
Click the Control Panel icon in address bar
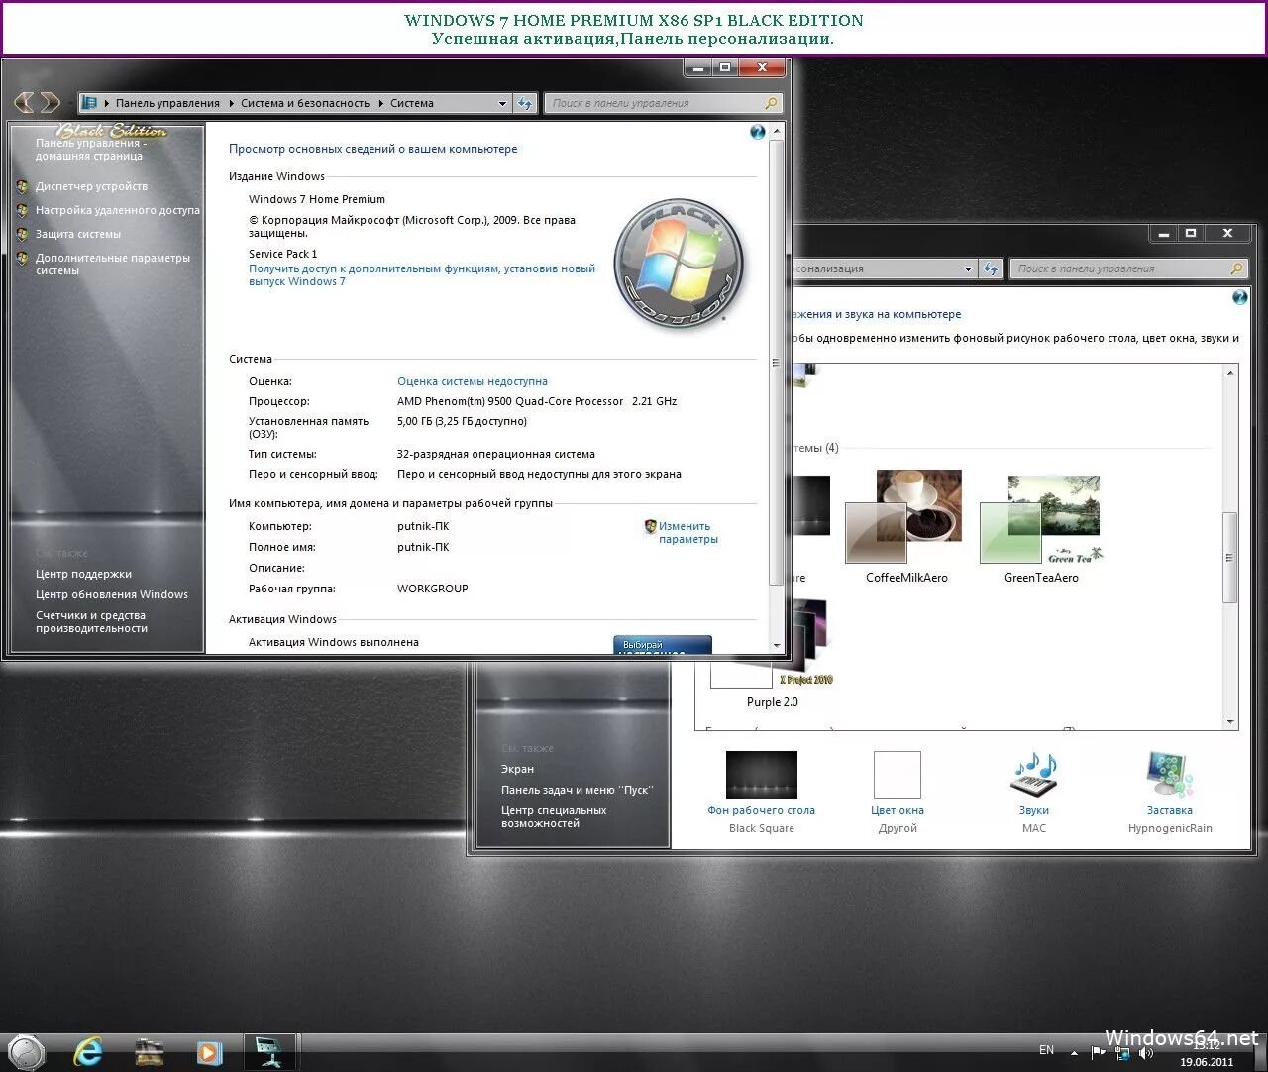[x=90, y=103]
